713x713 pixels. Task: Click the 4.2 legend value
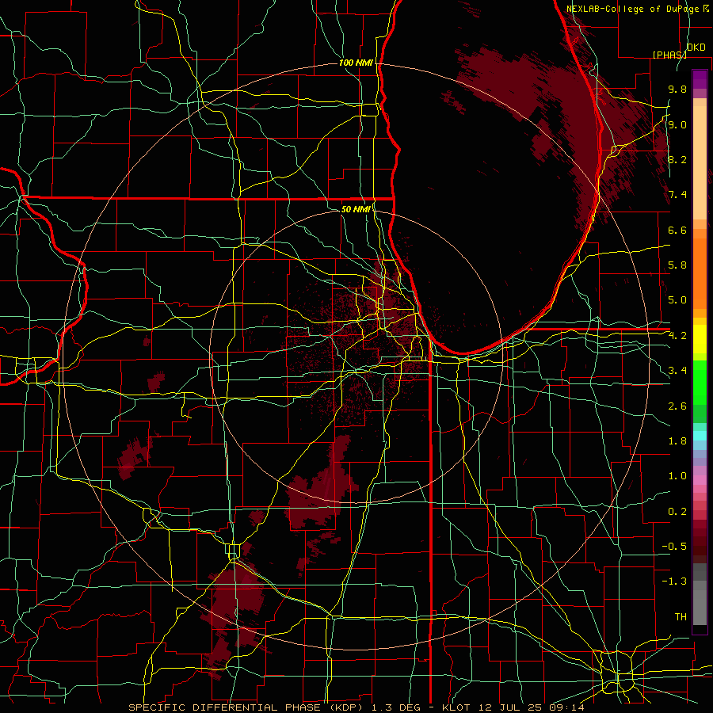pyautogui.click(x=677, y=336)
